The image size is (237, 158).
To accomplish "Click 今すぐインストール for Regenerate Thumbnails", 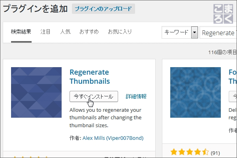I will [x=94, y=96].
